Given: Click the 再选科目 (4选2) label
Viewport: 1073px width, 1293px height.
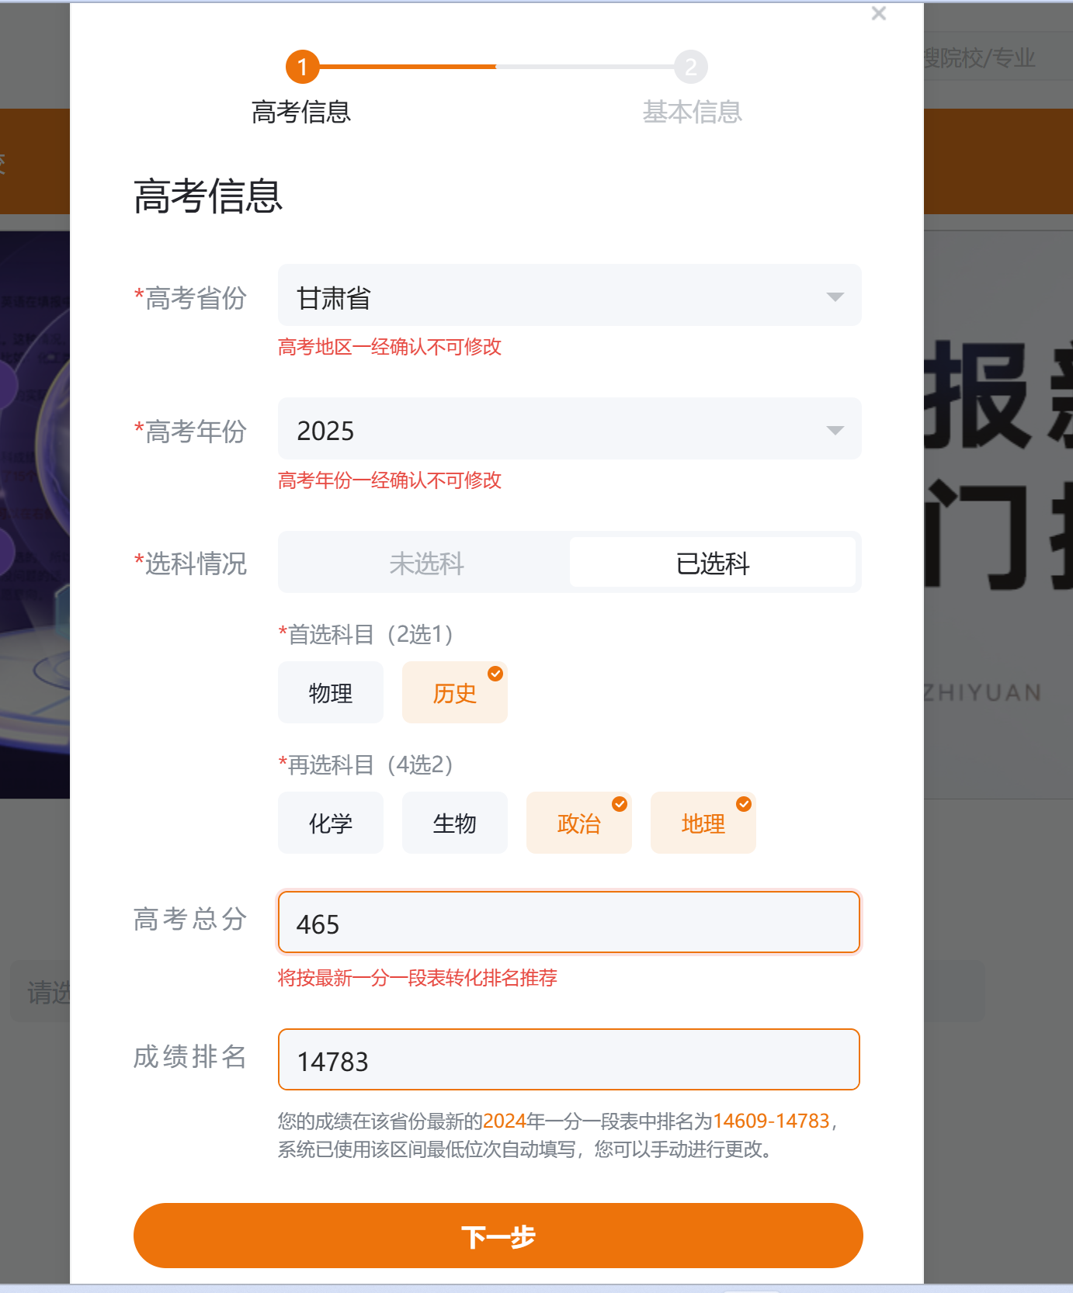Looking at the screenshot, I should [x=366, y=764].
